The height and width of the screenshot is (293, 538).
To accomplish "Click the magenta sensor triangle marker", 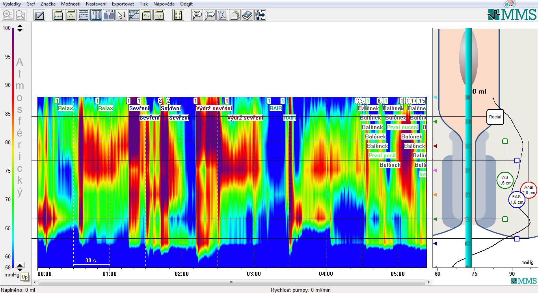I will click(x=435, y=170).
